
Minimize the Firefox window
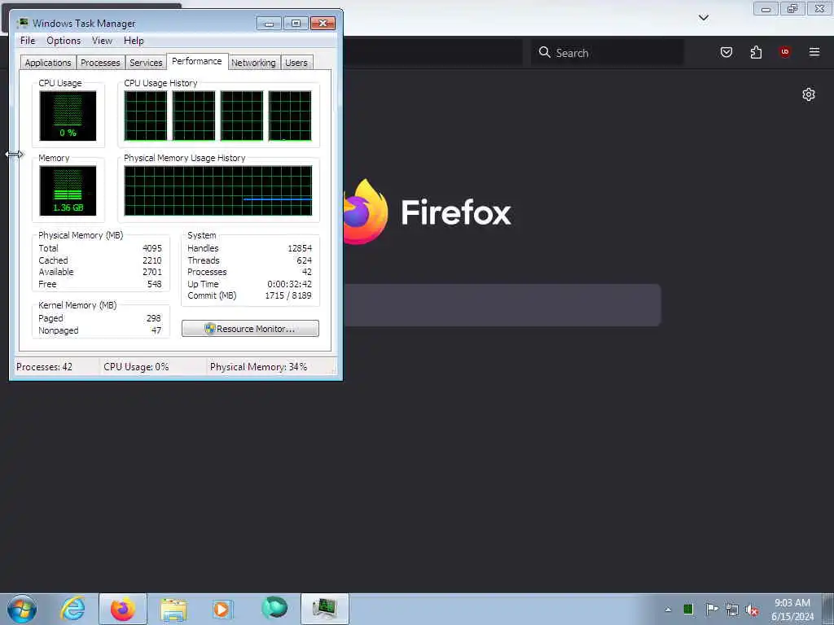(766, 8)
